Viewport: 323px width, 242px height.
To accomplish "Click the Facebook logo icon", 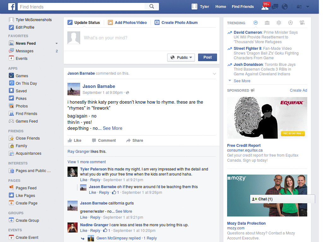I will point(12,7).
